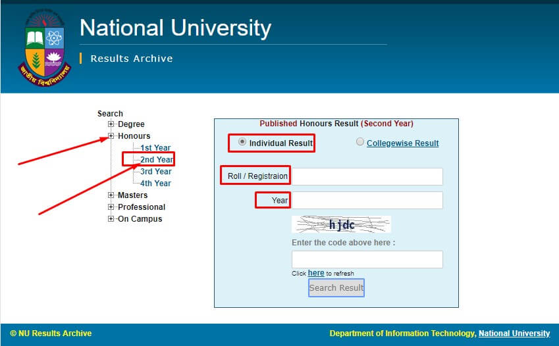Select the Professional category label
The image size is (559, 346).
(x=142, y=207)
